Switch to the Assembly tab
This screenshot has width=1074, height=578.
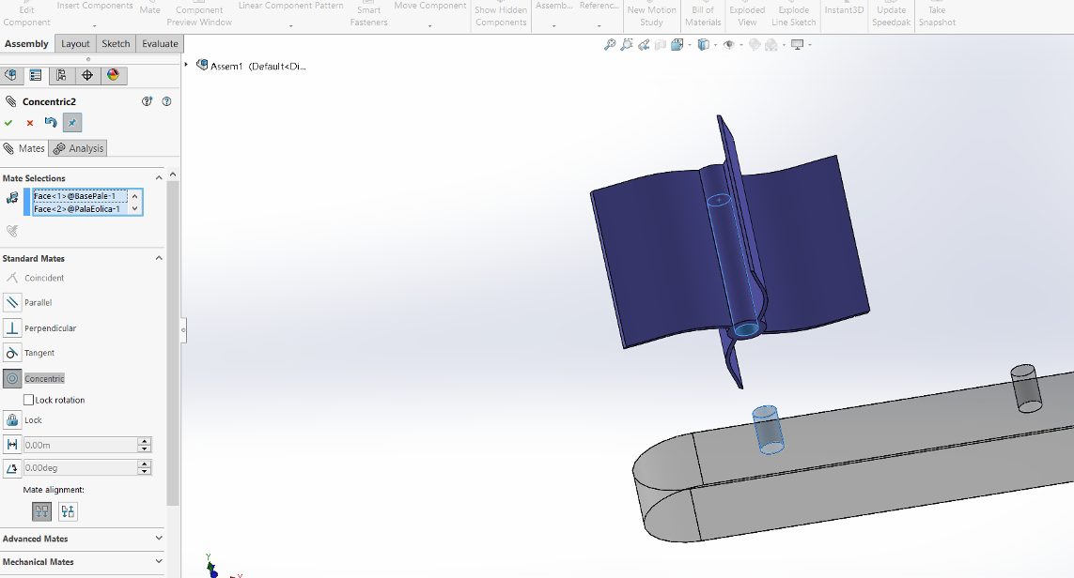pos(26,44)
